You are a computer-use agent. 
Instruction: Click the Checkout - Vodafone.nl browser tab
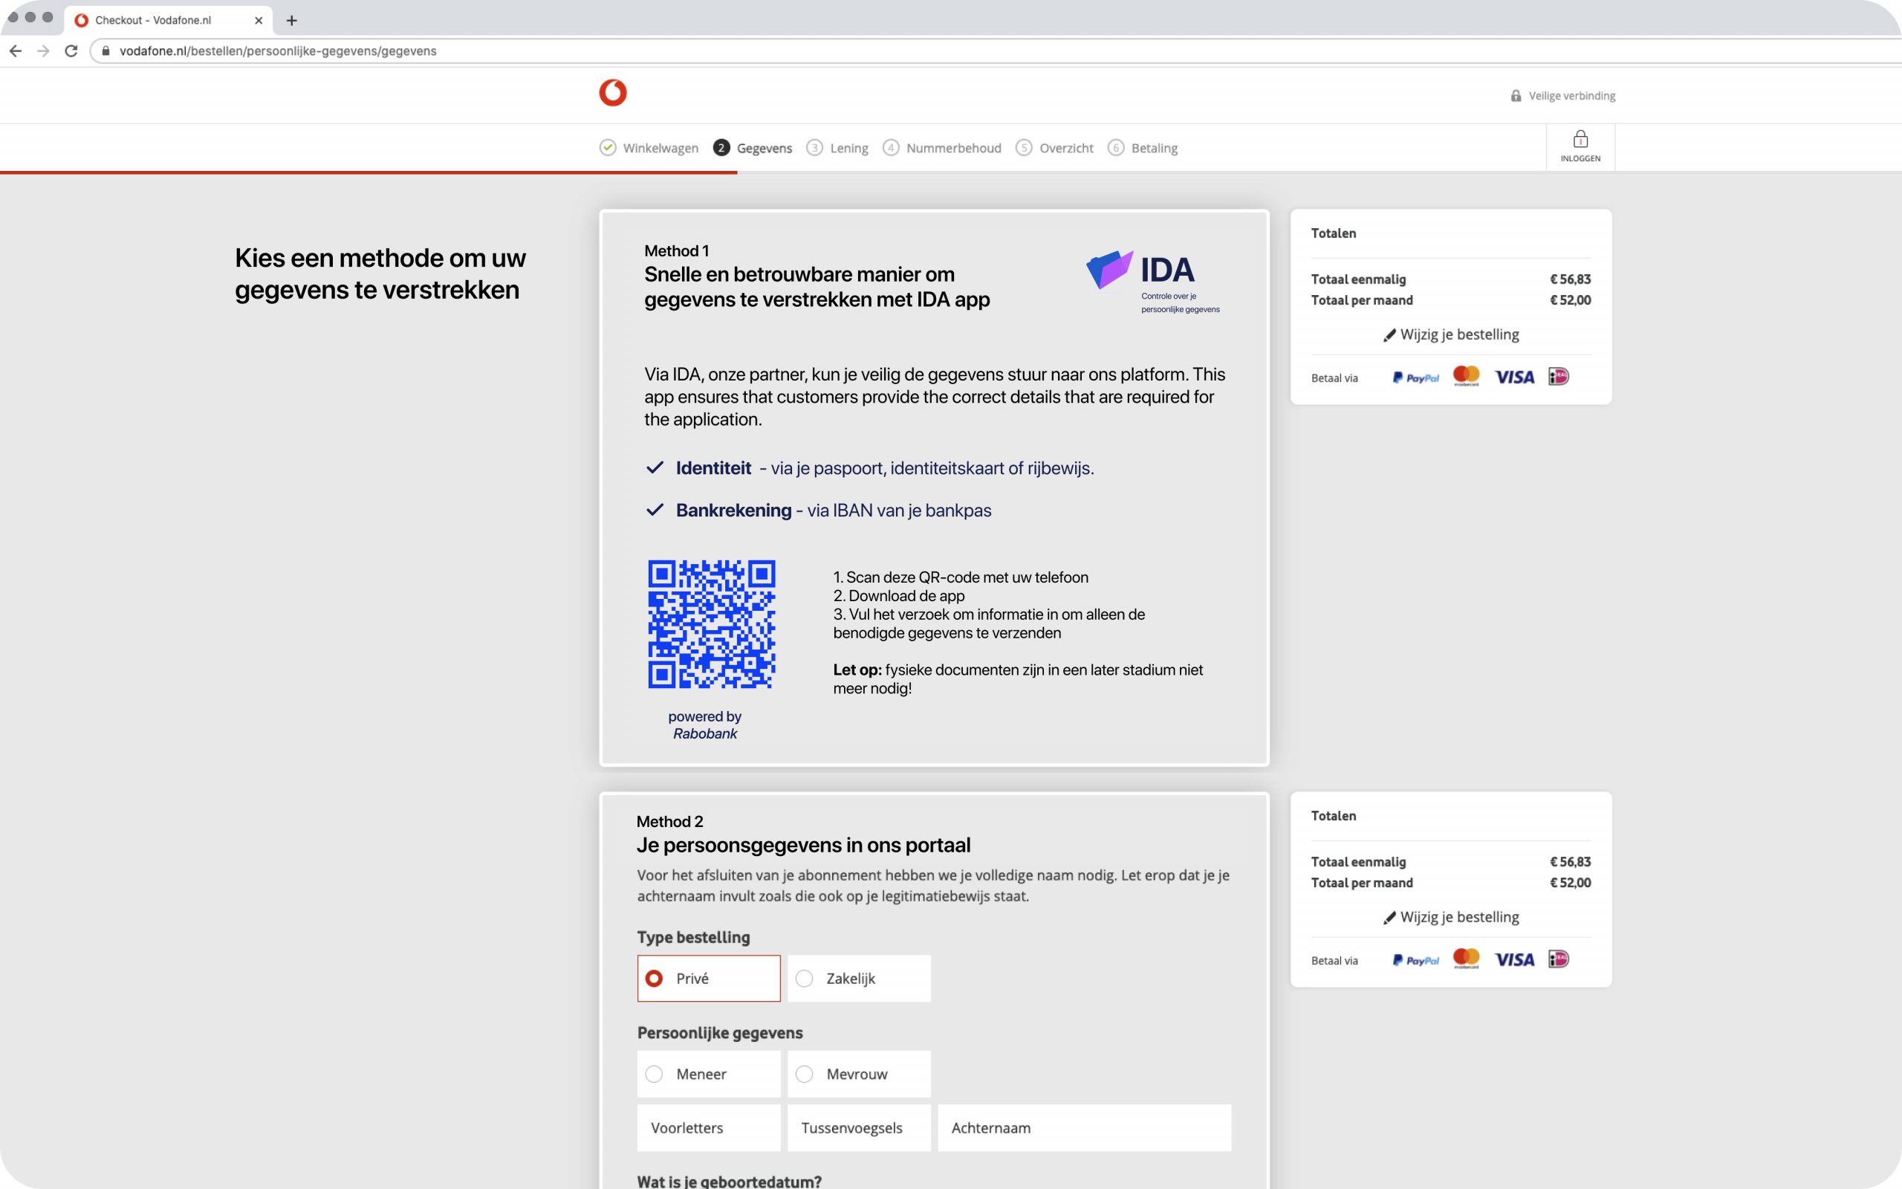[168, 21]
